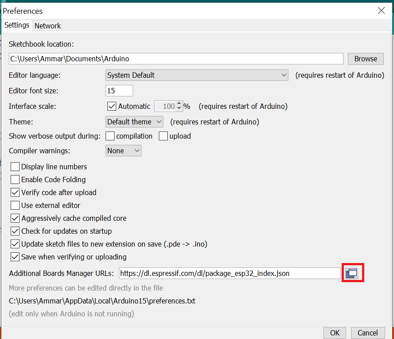
Task: Enable verbose output during compilation
Action: 110,136
